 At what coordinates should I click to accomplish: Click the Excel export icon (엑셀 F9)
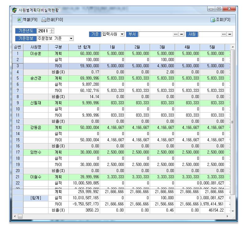click(20, 20)
